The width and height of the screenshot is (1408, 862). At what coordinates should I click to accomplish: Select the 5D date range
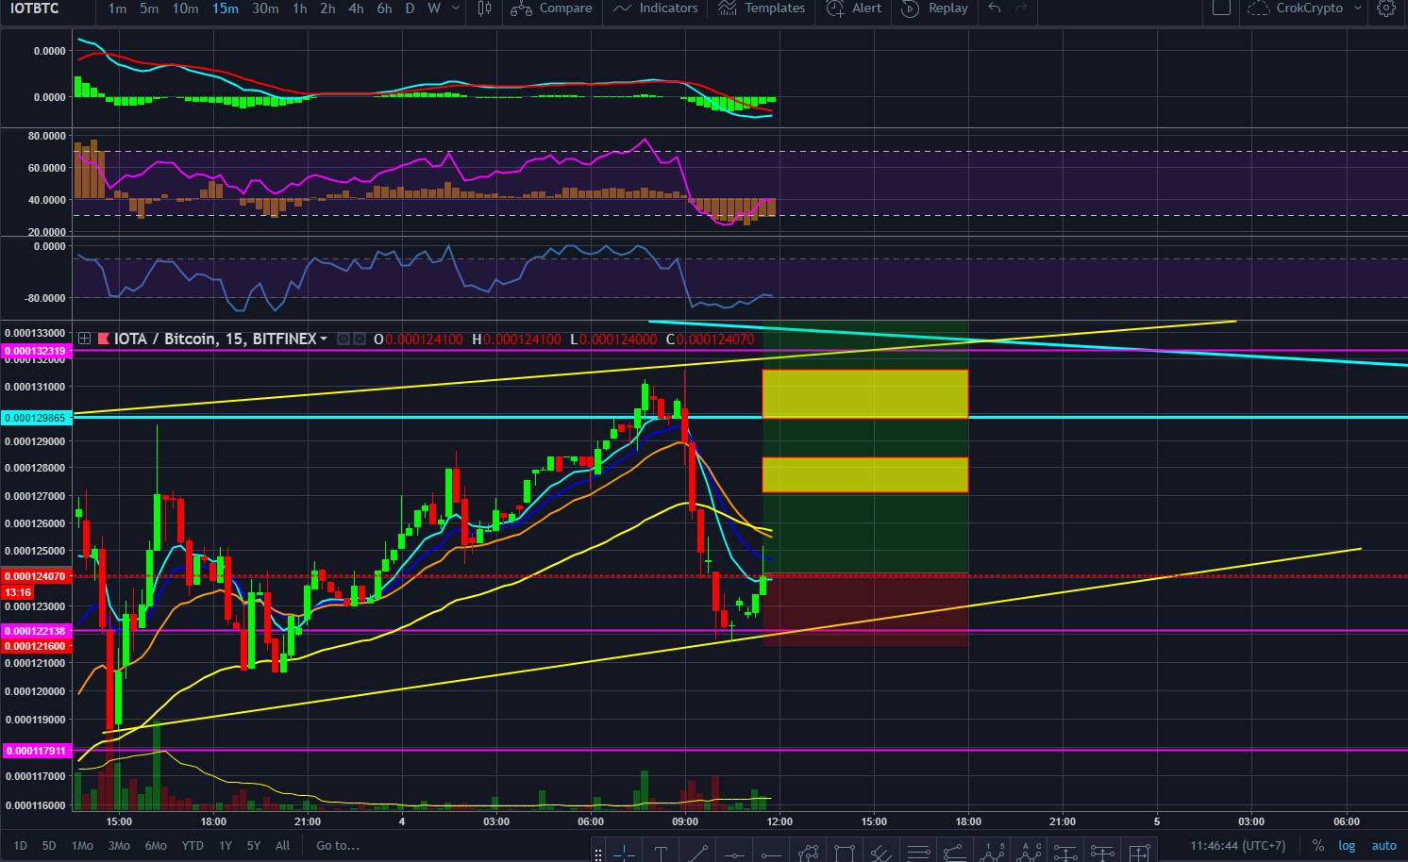[x=49, y=845]
